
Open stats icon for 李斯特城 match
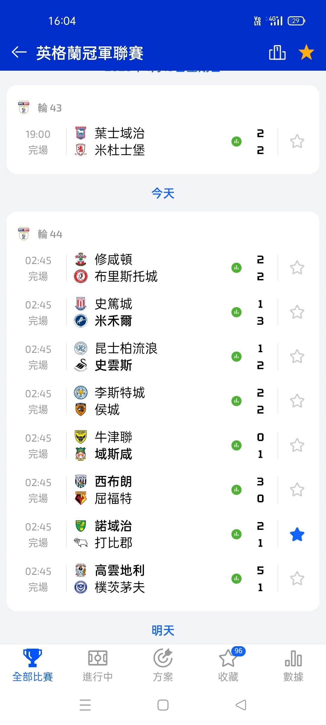coord(236,401)
